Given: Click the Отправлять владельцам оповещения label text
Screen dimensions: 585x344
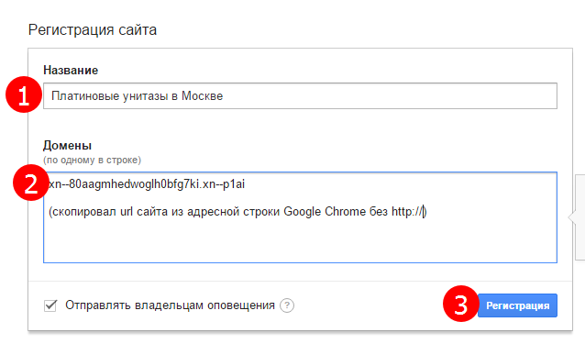Looking at the screenshot, I should tap(171, 305).
